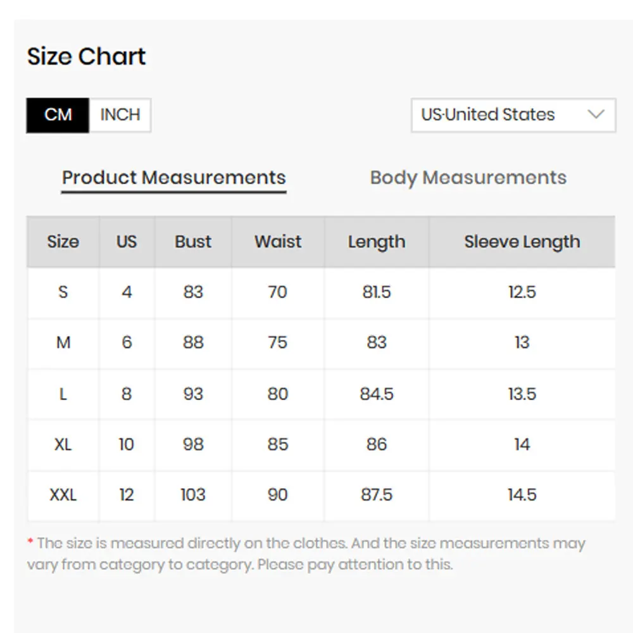
Task: Click the Sleeve Length column header
Action: coord(522,242)
